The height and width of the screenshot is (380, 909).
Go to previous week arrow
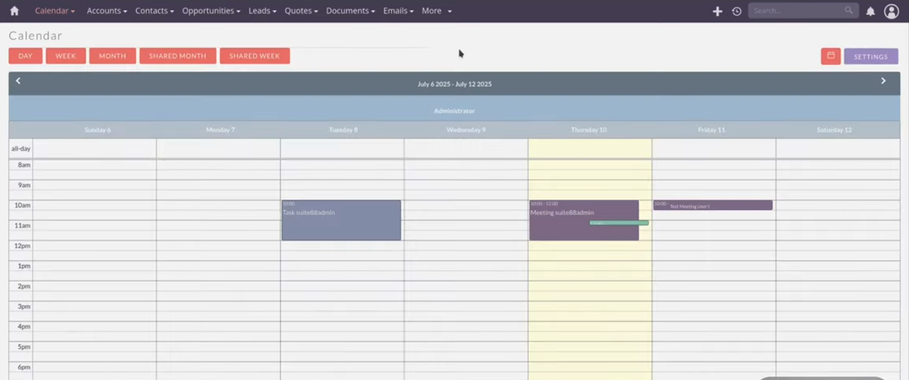18,81
